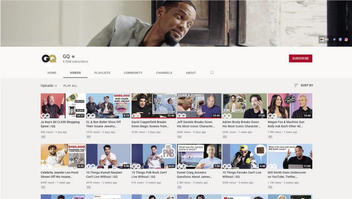Open the ABOUT tab

point(191,73)
